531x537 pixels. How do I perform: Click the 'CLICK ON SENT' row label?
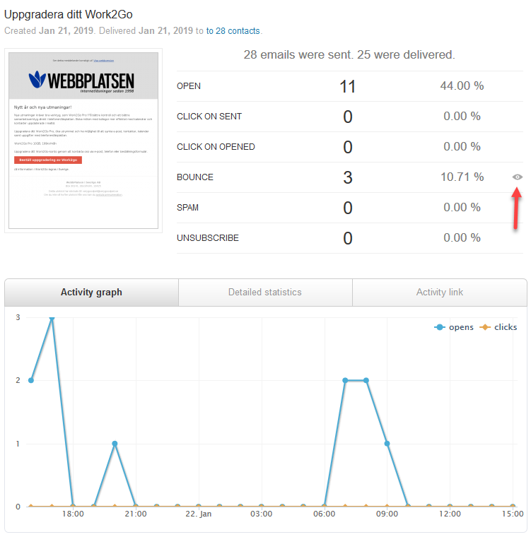pyautogui.click(x=209, y=117)
